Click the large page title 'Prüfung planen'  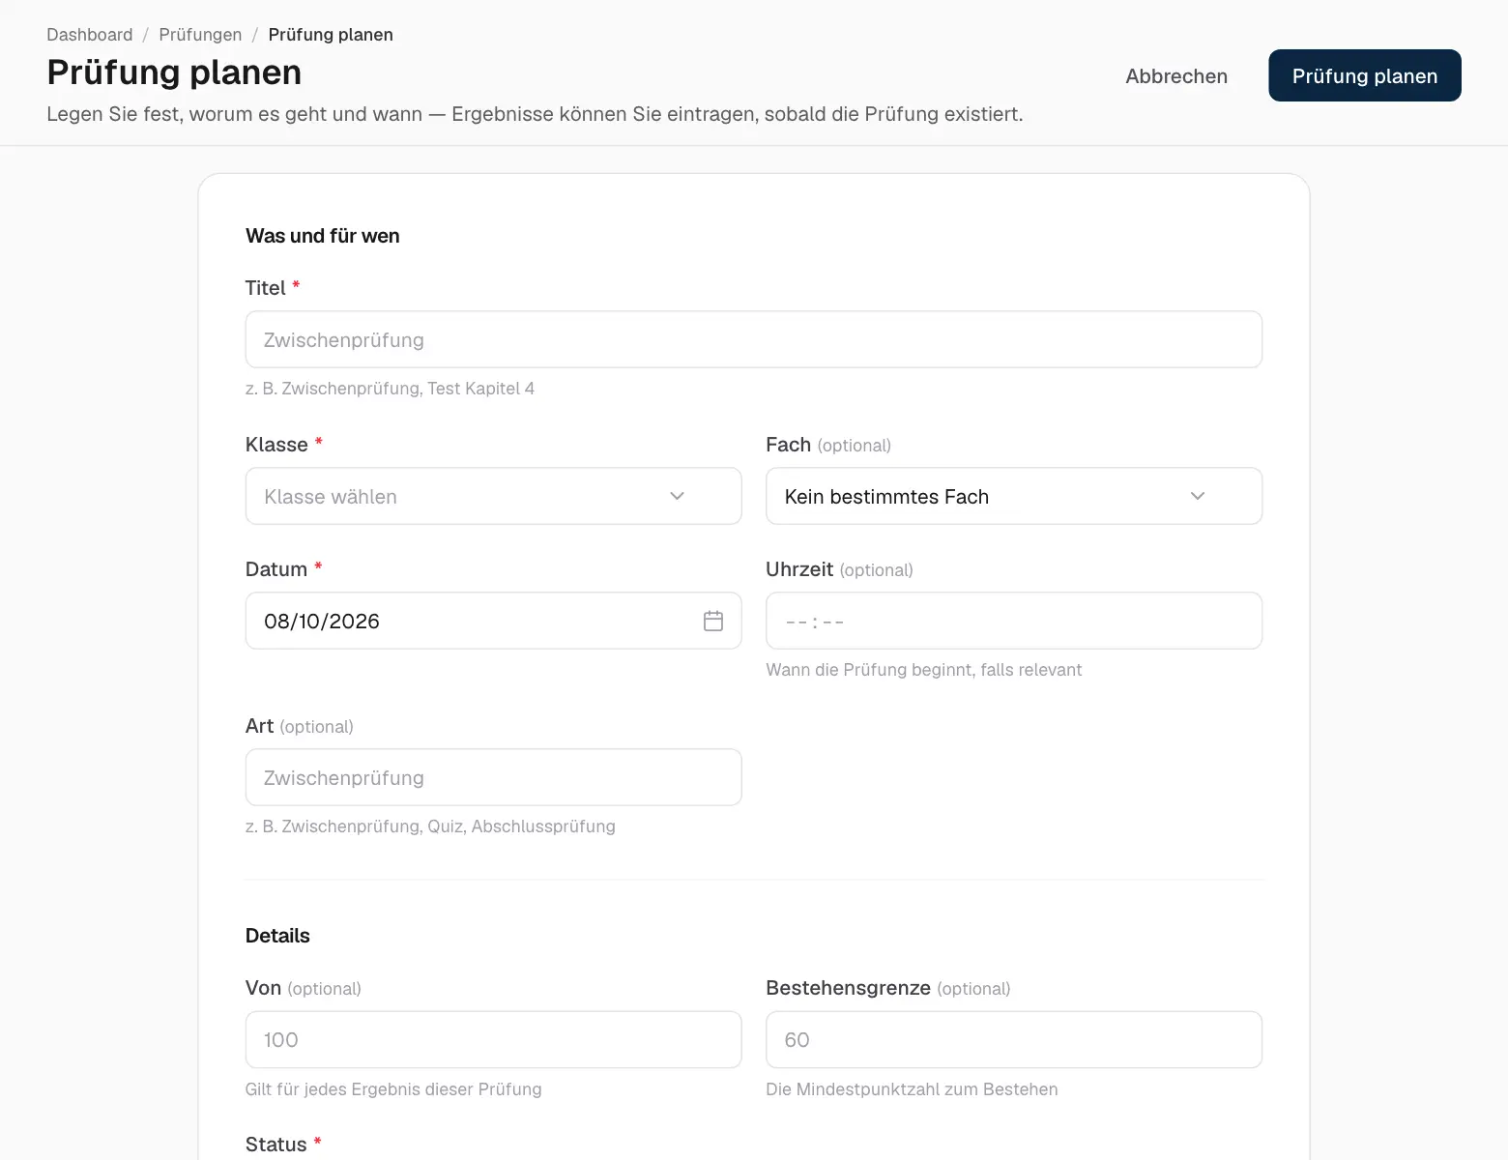point(174,72)
